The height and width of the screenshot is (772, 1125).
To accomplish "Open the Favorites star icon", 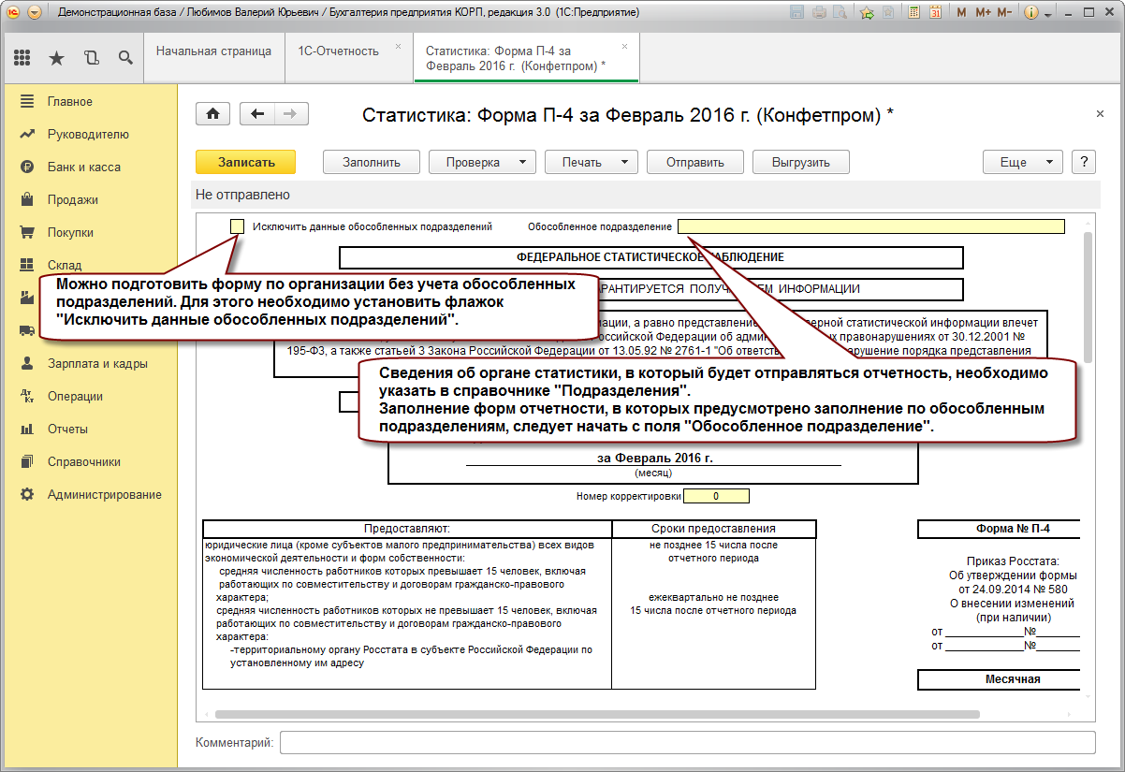I will click(x=56, y=58).
